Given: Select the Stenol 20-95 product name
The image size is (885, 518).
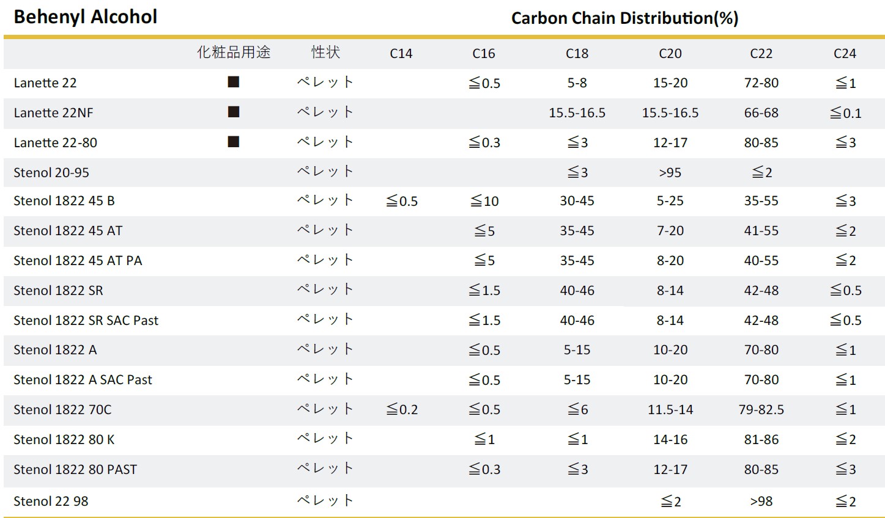Looking at the screenshot, I should tap(51, 173).
